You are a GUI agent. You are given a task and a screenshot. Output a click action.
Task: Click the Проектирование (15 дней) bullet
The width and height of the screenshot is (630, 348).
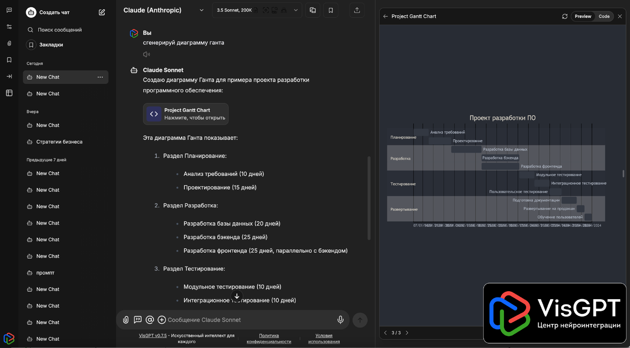(220, 188)
